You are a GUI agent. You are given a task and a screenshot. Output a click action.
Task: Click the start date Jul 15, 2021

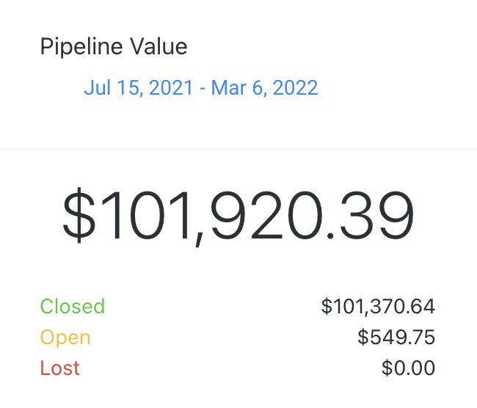coord(139,88)
